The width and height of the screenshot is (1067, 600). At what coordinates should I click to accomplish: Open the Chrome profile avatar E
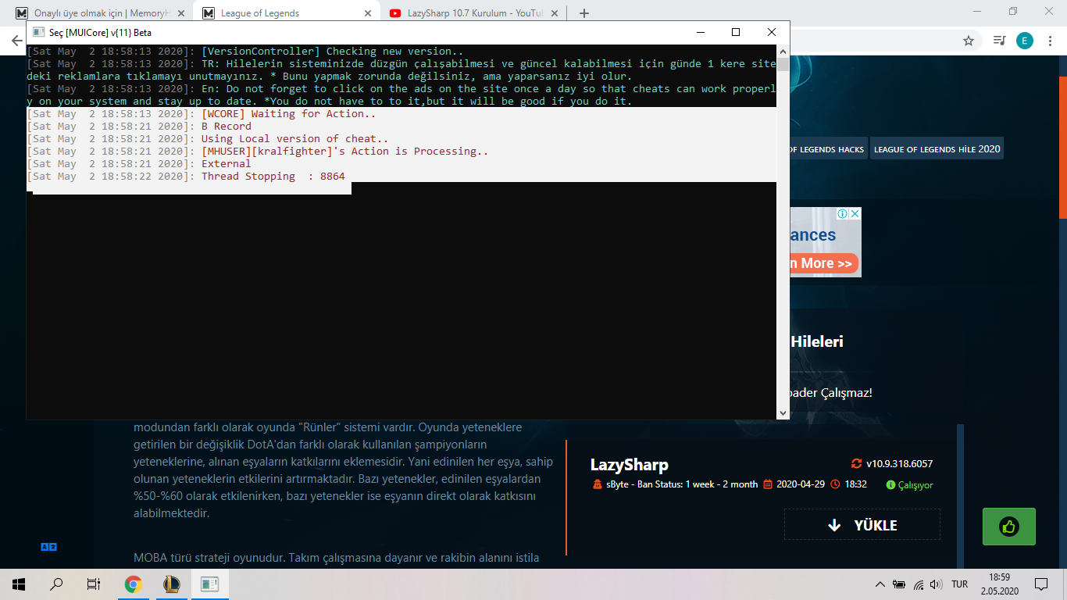(x=1025, y=41)
